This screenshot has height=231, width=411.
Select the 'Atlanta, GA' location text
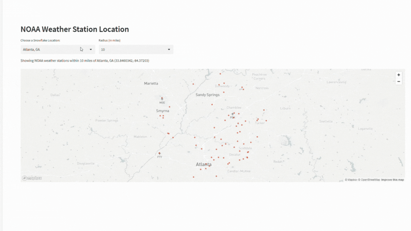31,50
